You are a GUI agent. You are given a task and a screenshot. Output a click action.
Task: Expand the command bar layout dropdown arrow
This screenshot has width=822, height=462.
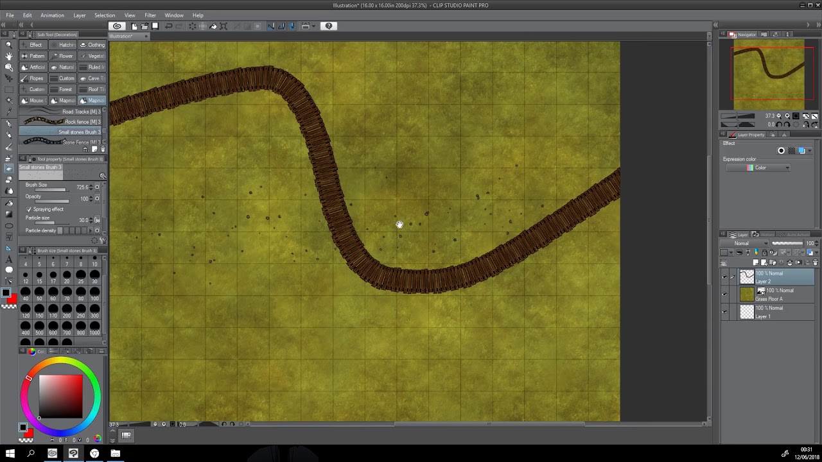(x=314, y=26)
